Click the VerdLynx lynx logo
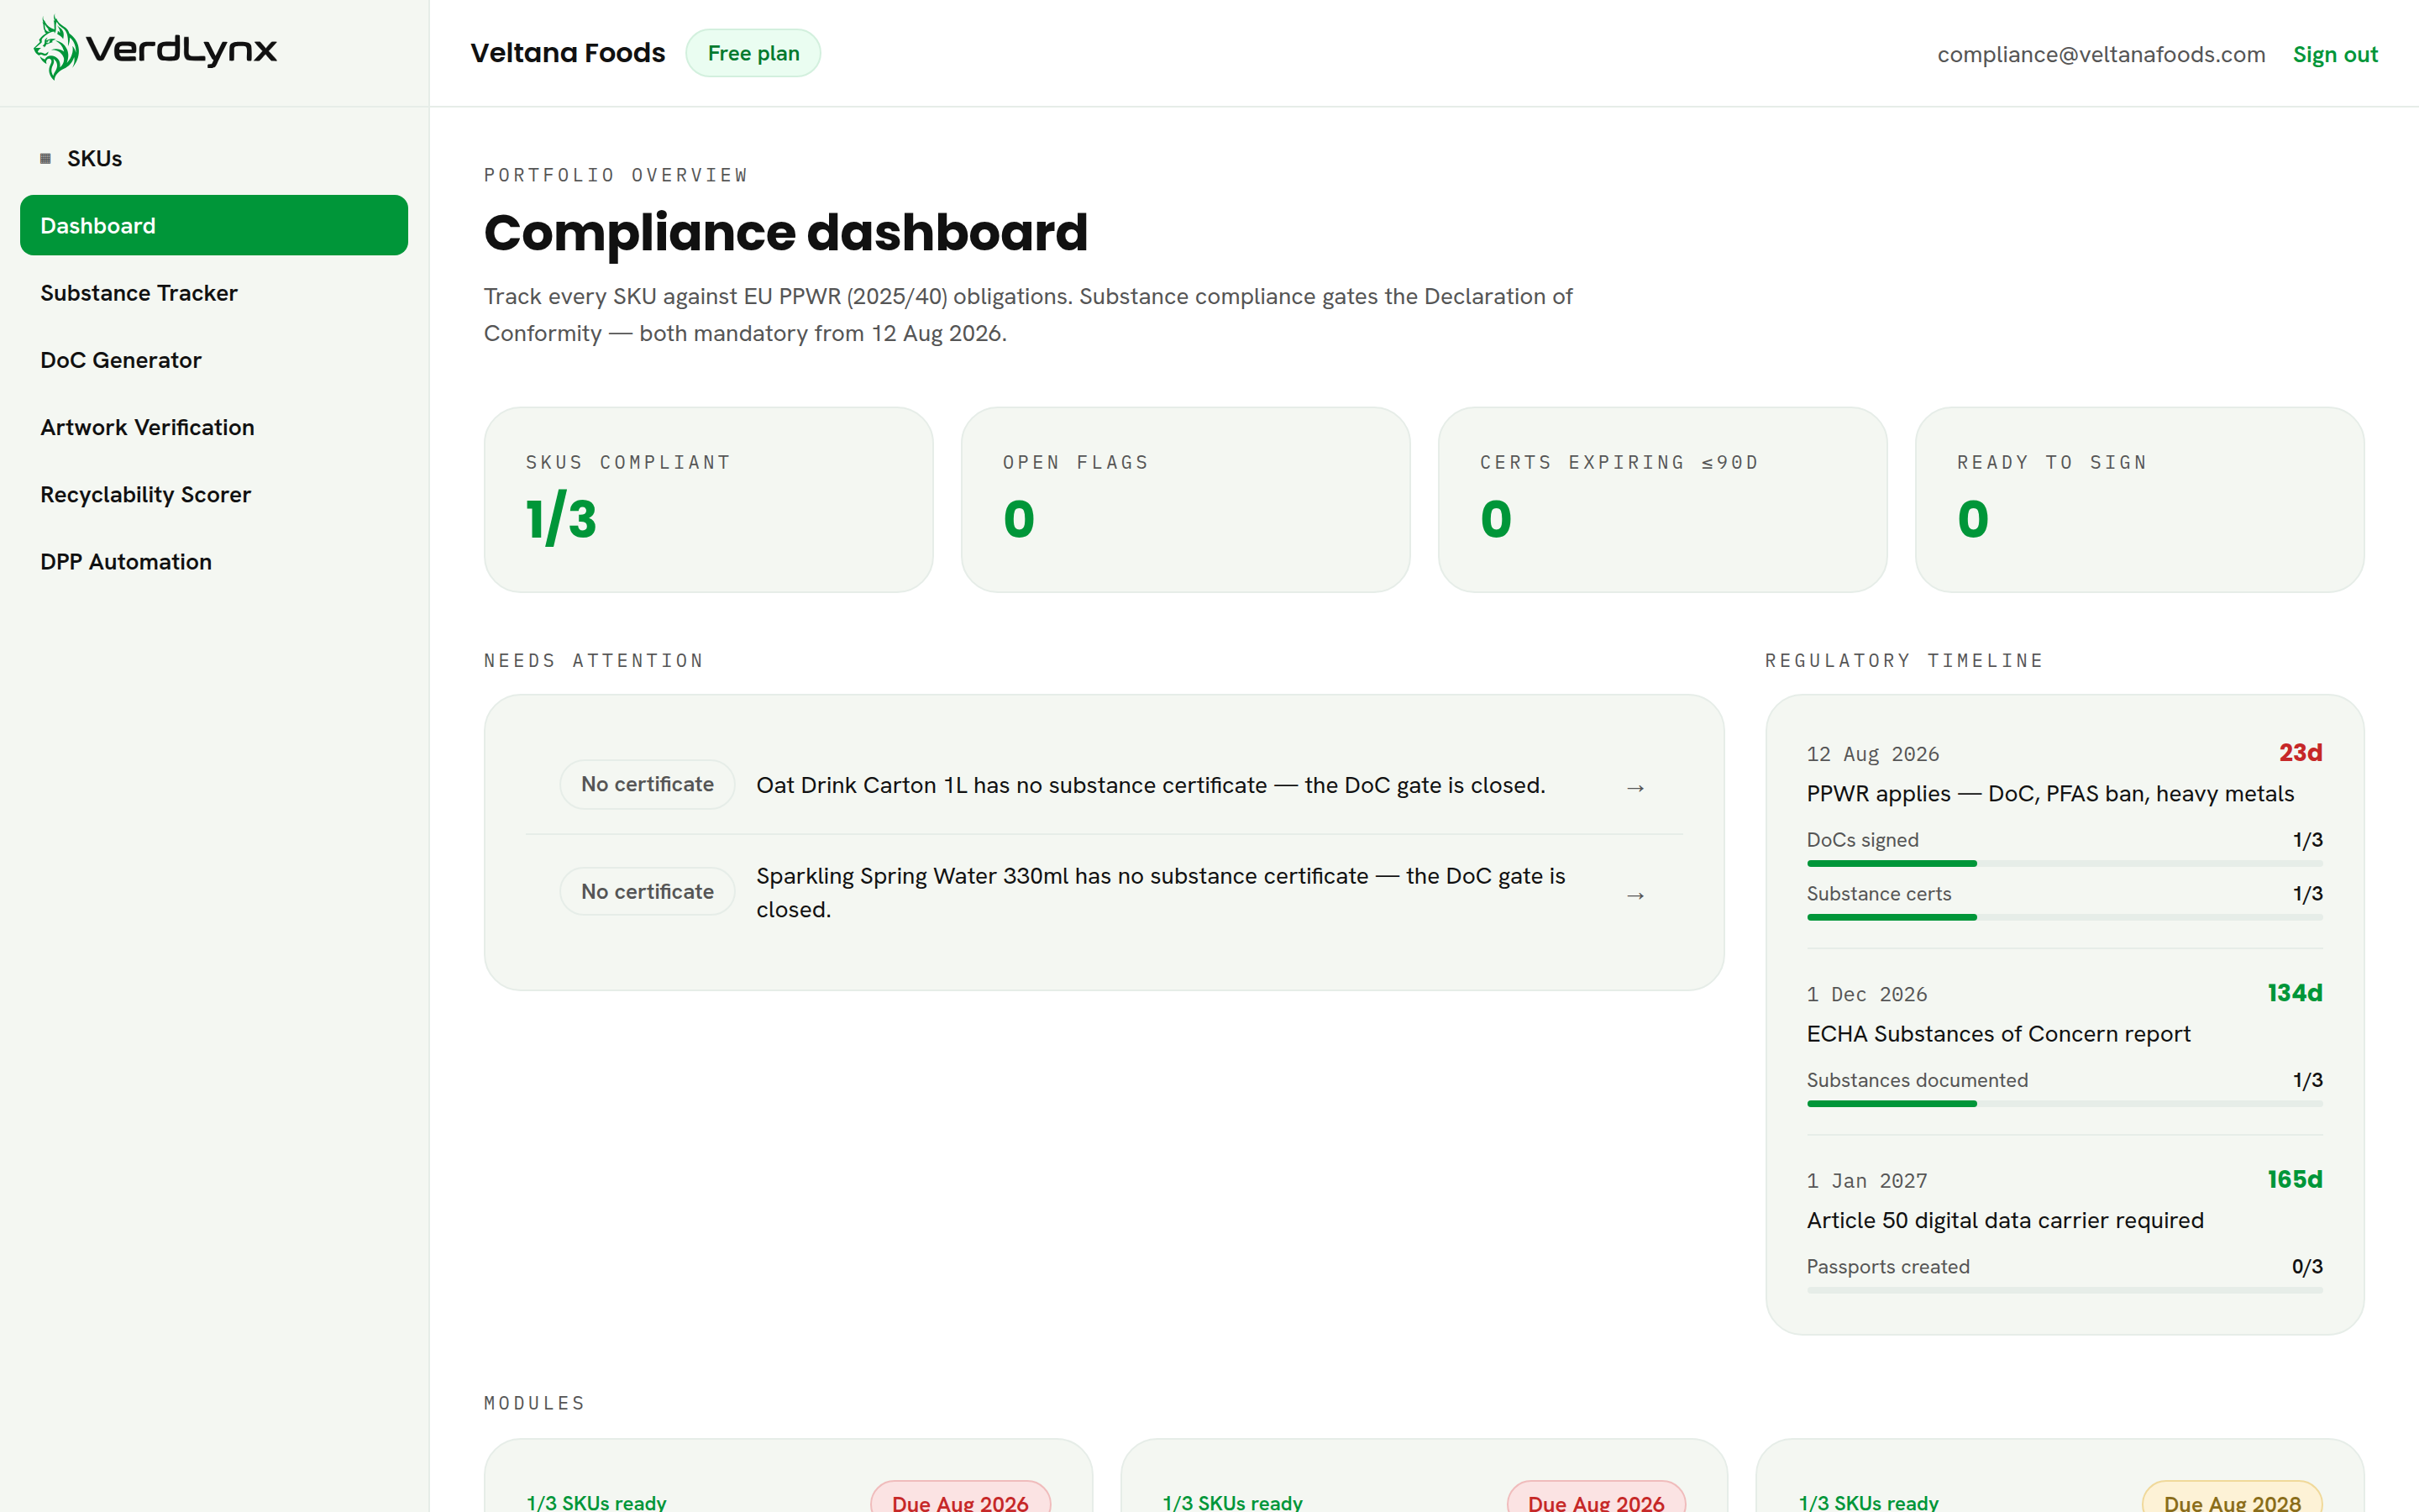2419x1512 pixels. pyautogui.click(x=155, y=48)
